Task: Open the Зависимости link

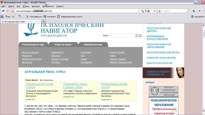Action: (x=57, y=52)
